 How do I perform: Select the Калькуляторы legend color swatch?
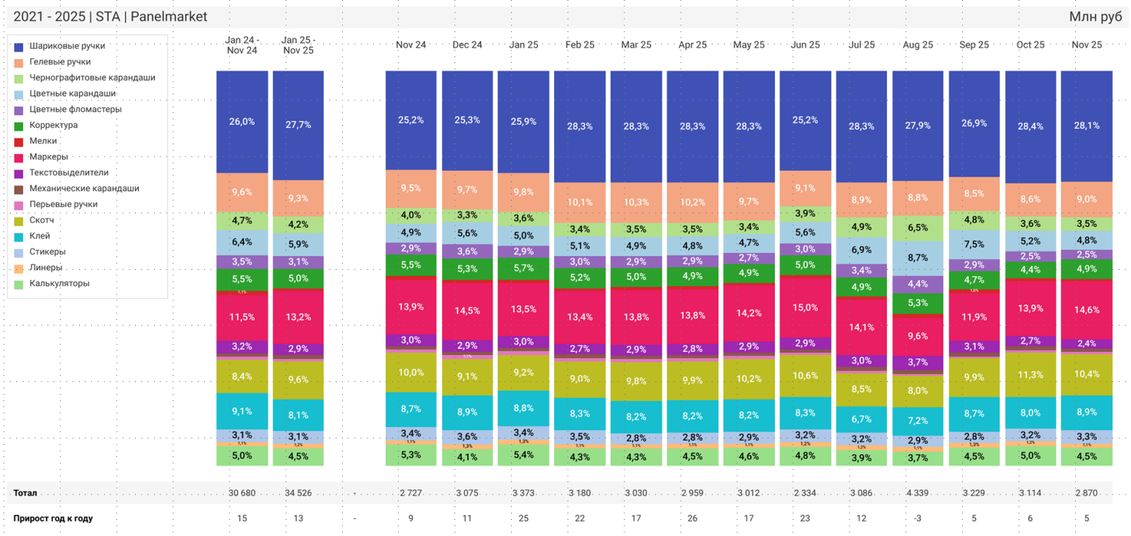(x=19, y=284)
